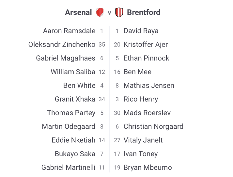Open Martin Odegaard's player page
This screenshot has width=233, height=177.
click(x=69, y=127)
